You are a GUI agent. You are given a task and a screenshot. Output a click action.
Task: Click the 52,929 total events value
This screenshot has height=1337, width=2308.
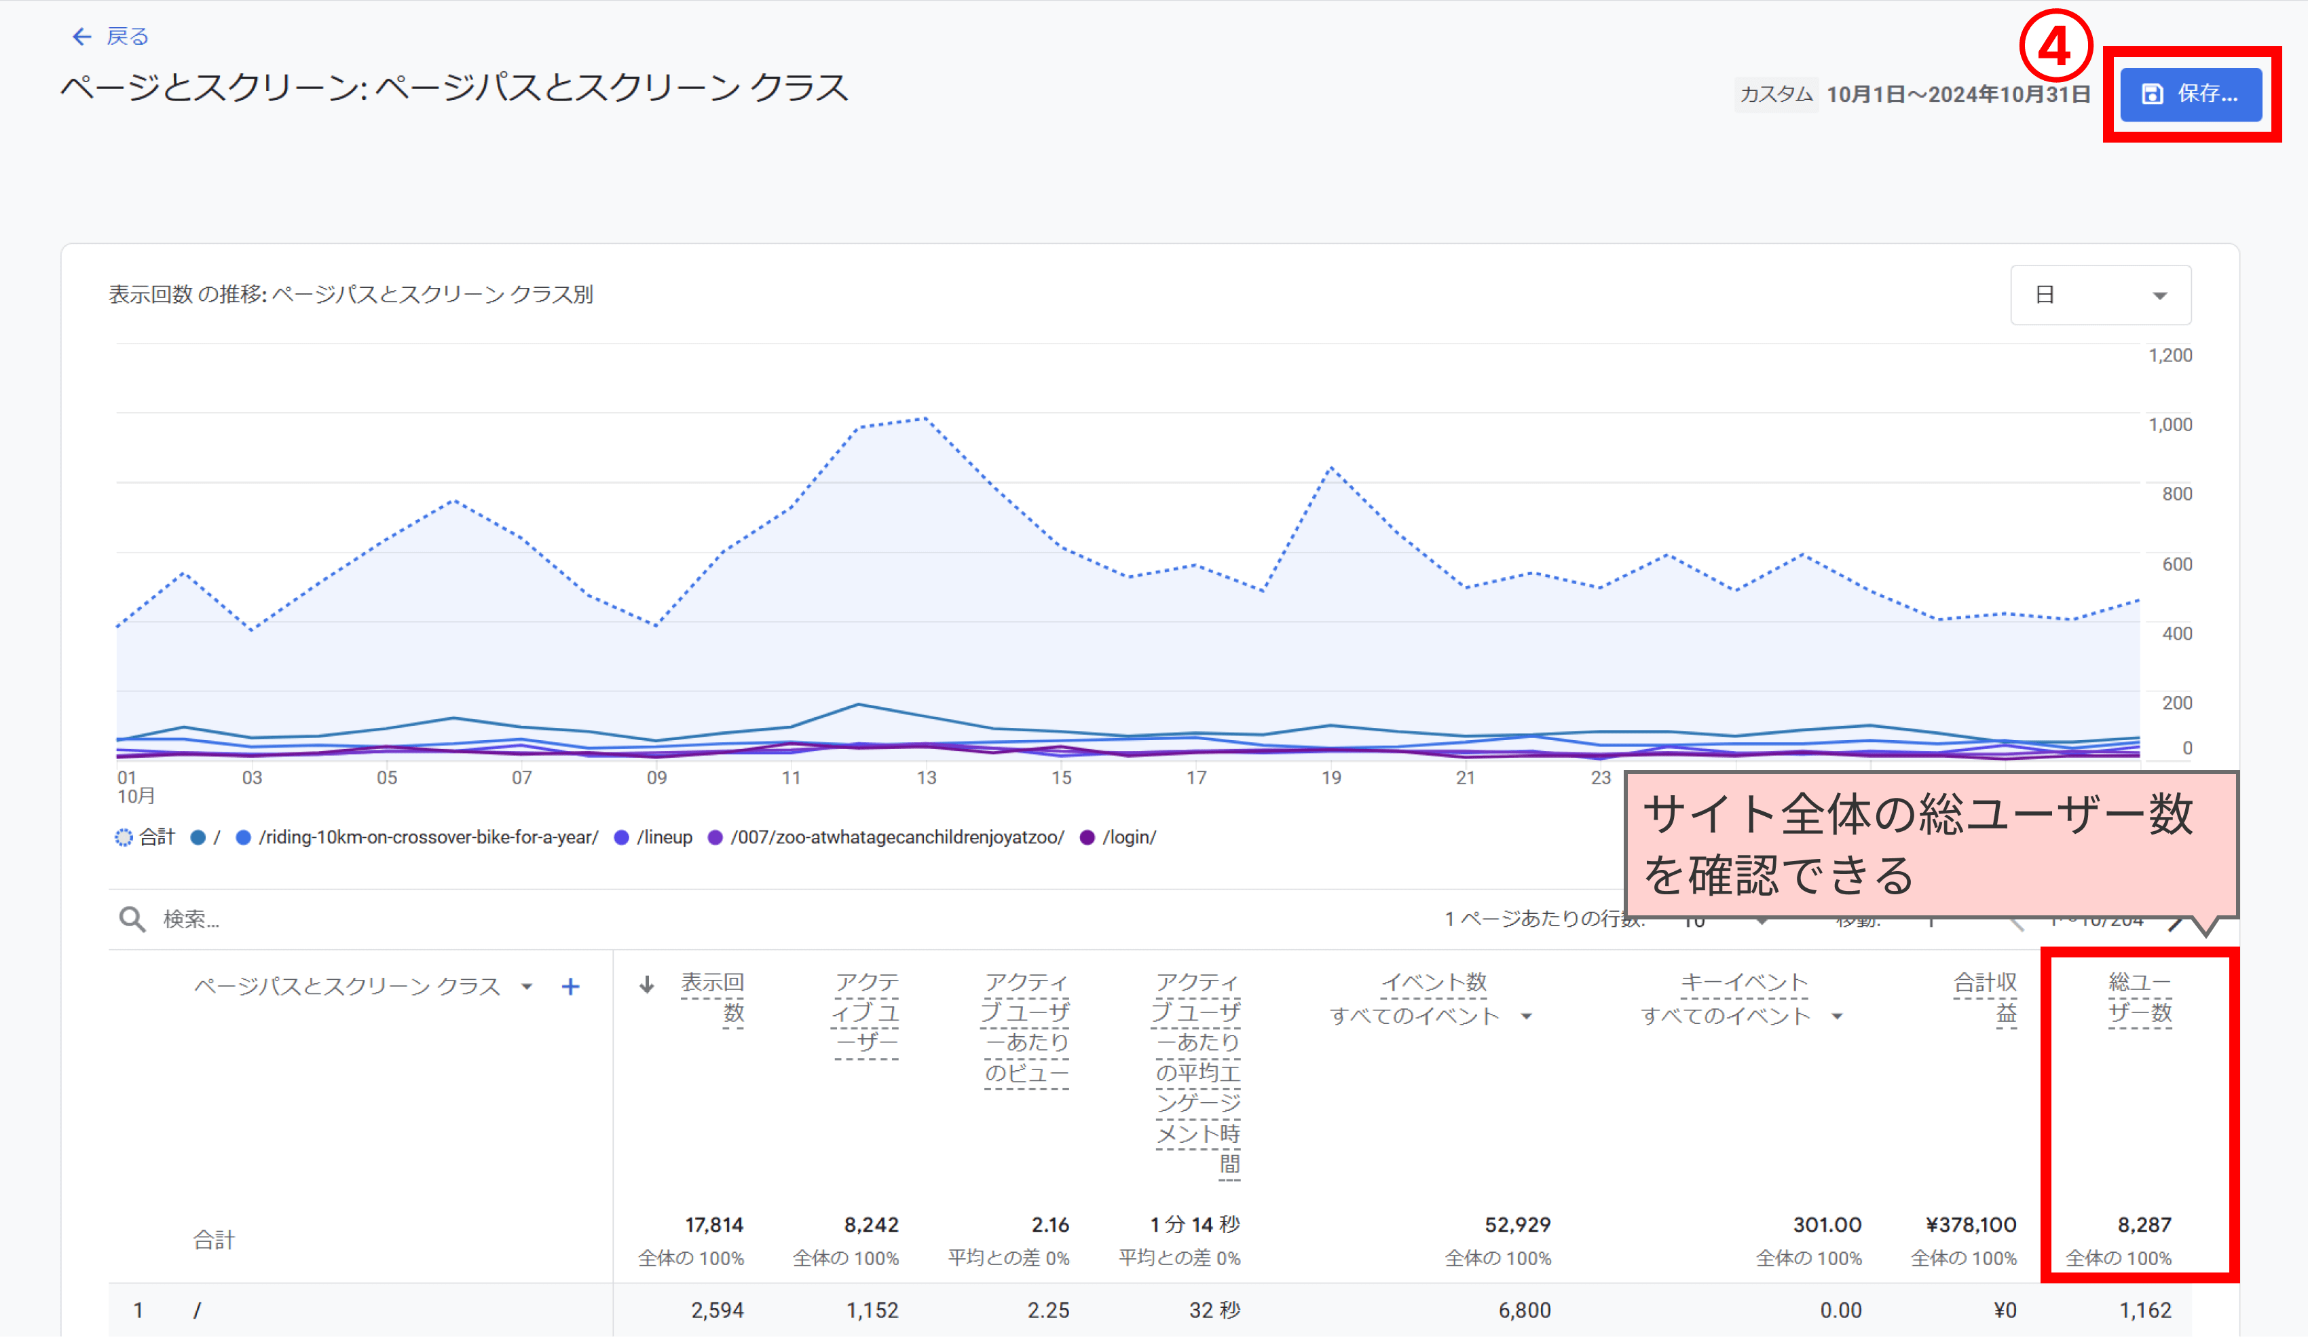[1518, 1225]
